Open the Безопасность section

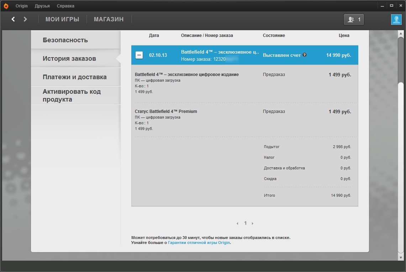tap(75, 40)
